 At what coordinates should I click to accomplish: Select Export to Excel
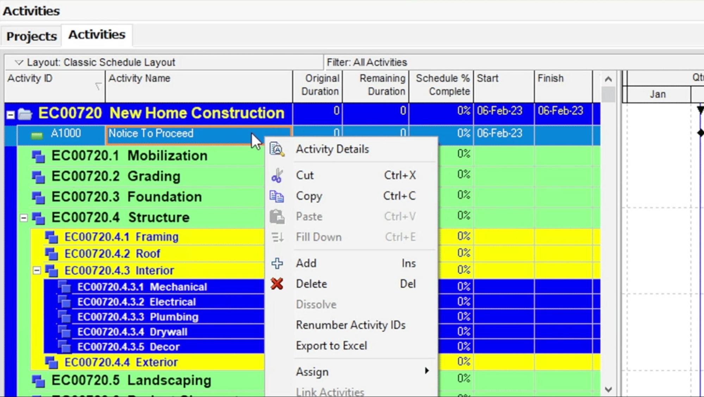coord(331,345)
